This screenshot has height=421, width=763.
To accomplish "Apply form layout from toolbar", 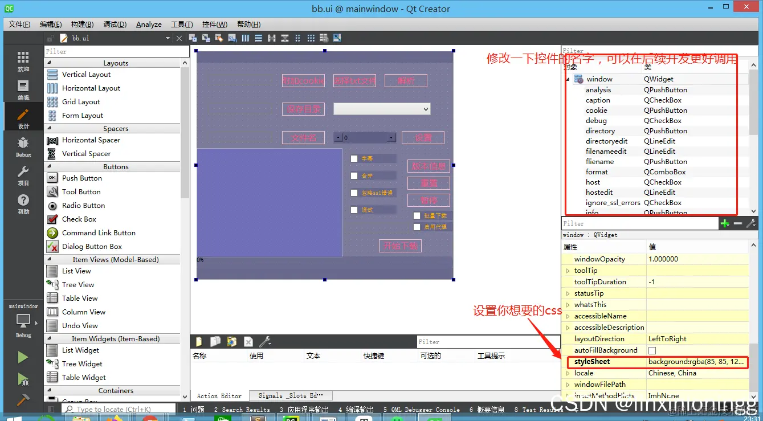I will (x=298, y=38).
